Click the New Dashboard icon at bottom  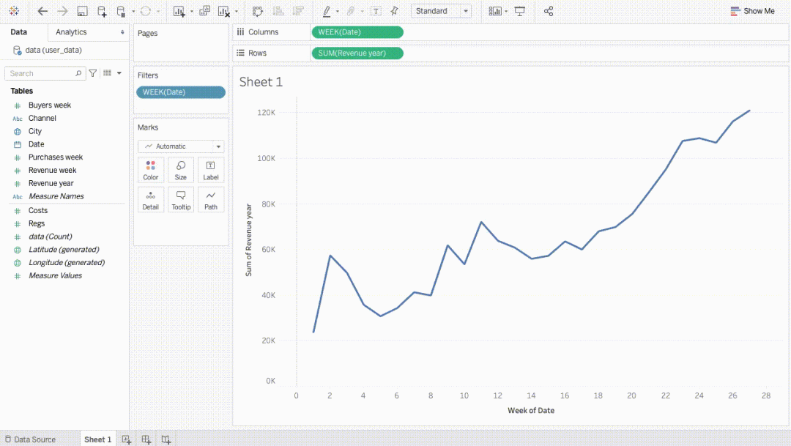tap(146, 439)
